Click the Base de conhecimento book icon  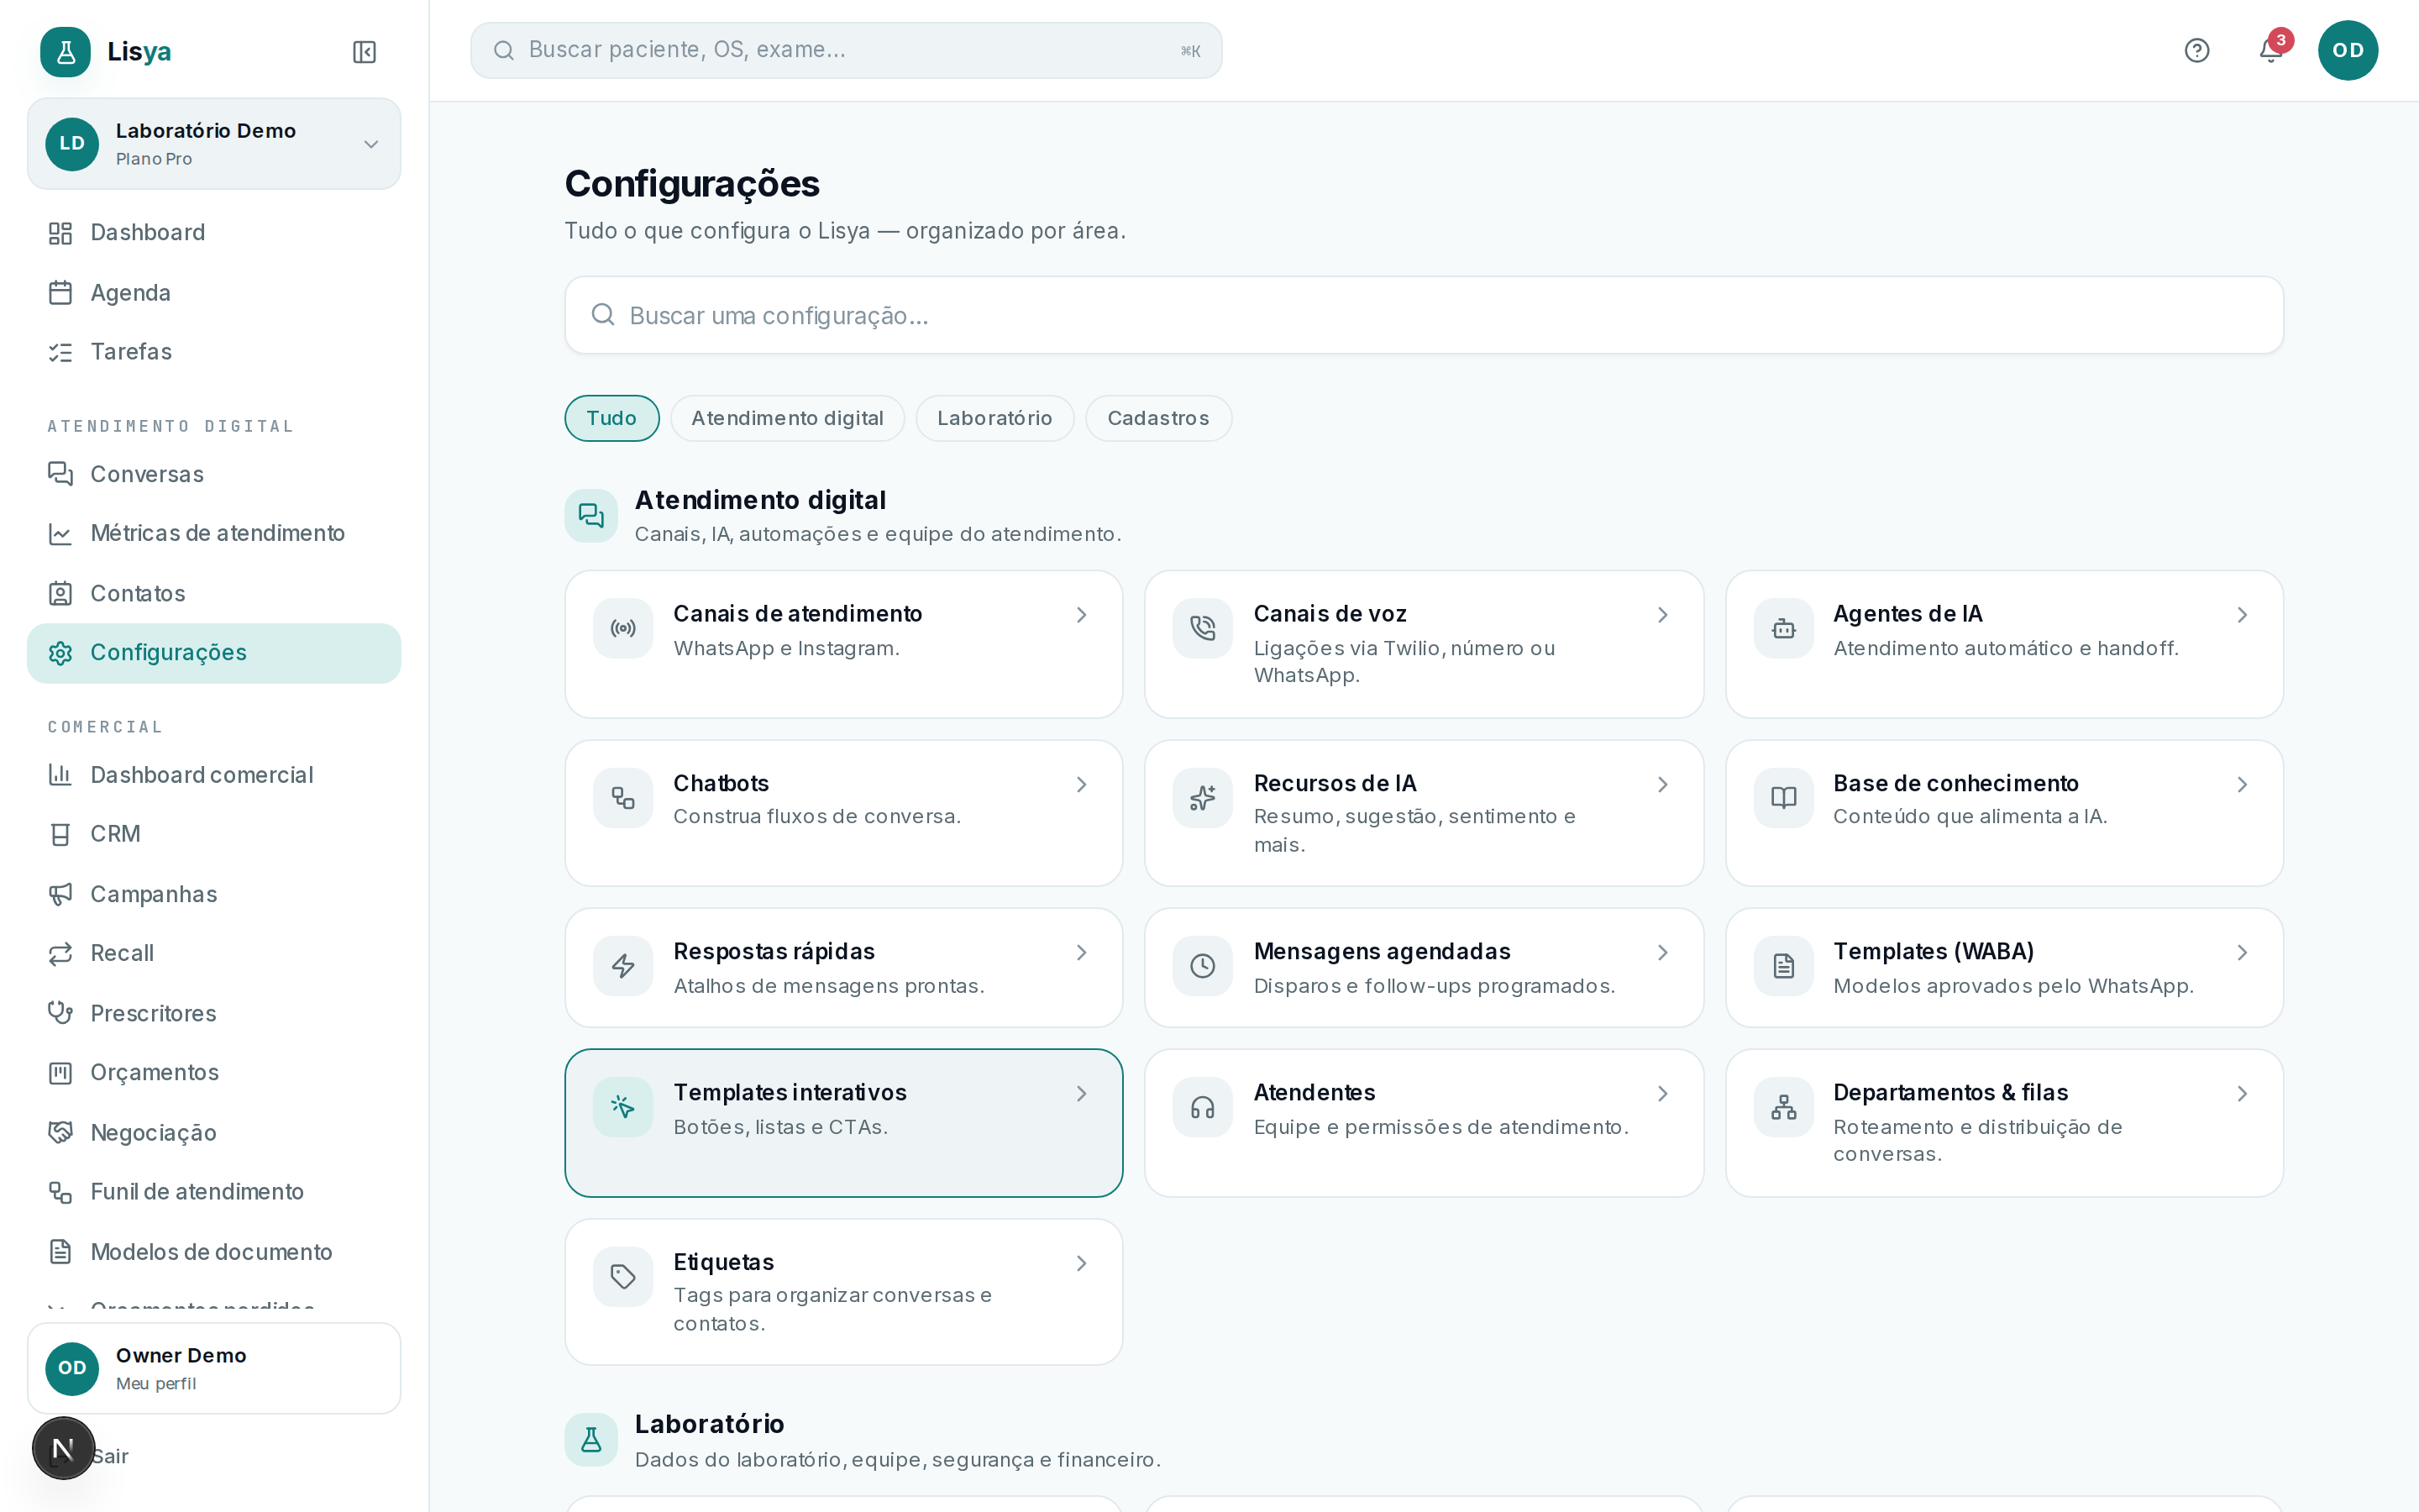(1783, 797)
